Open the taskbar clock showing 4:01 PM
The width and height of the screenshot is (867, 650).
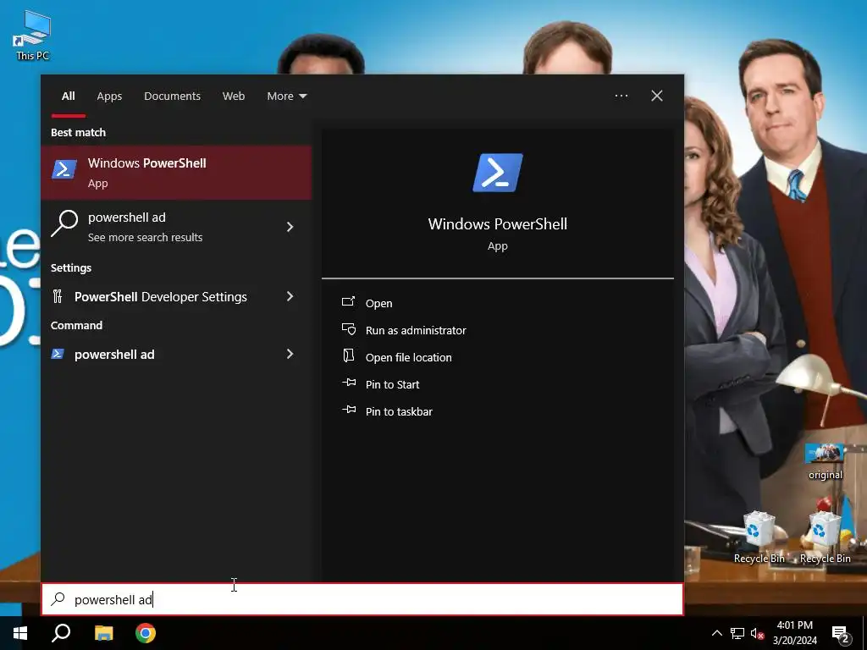[794, 633]
